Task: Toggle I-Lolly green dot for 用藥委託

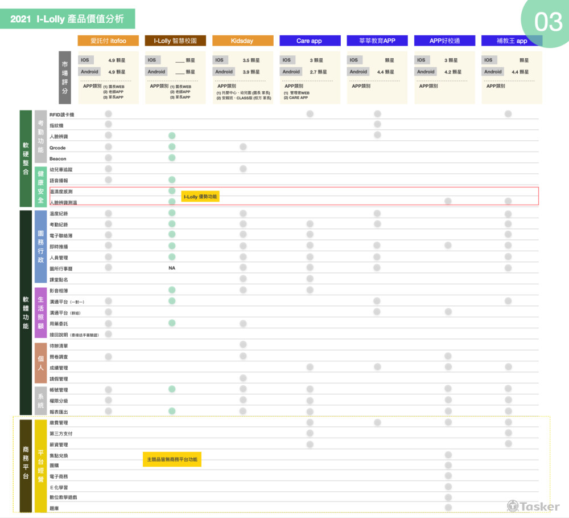Action: click(172, 323)
